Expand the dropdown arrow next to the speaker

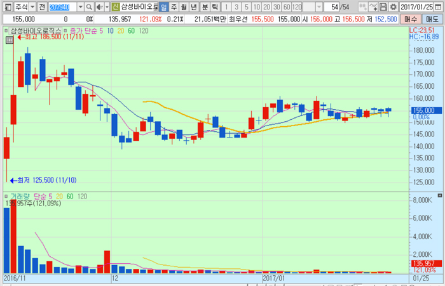click(107, 7)
